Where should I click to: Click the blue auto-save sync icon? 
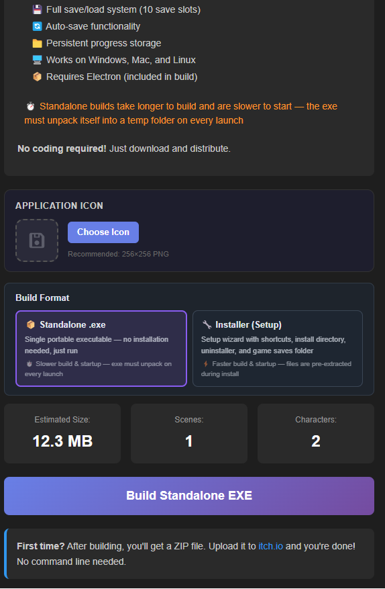point(37,26)
